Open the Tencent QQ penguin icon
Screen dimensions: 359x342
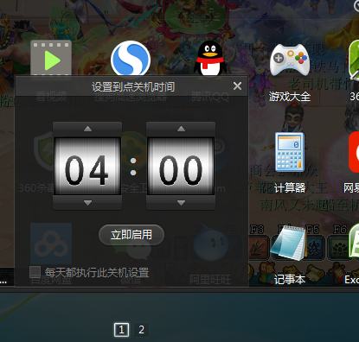coord(210,59)
